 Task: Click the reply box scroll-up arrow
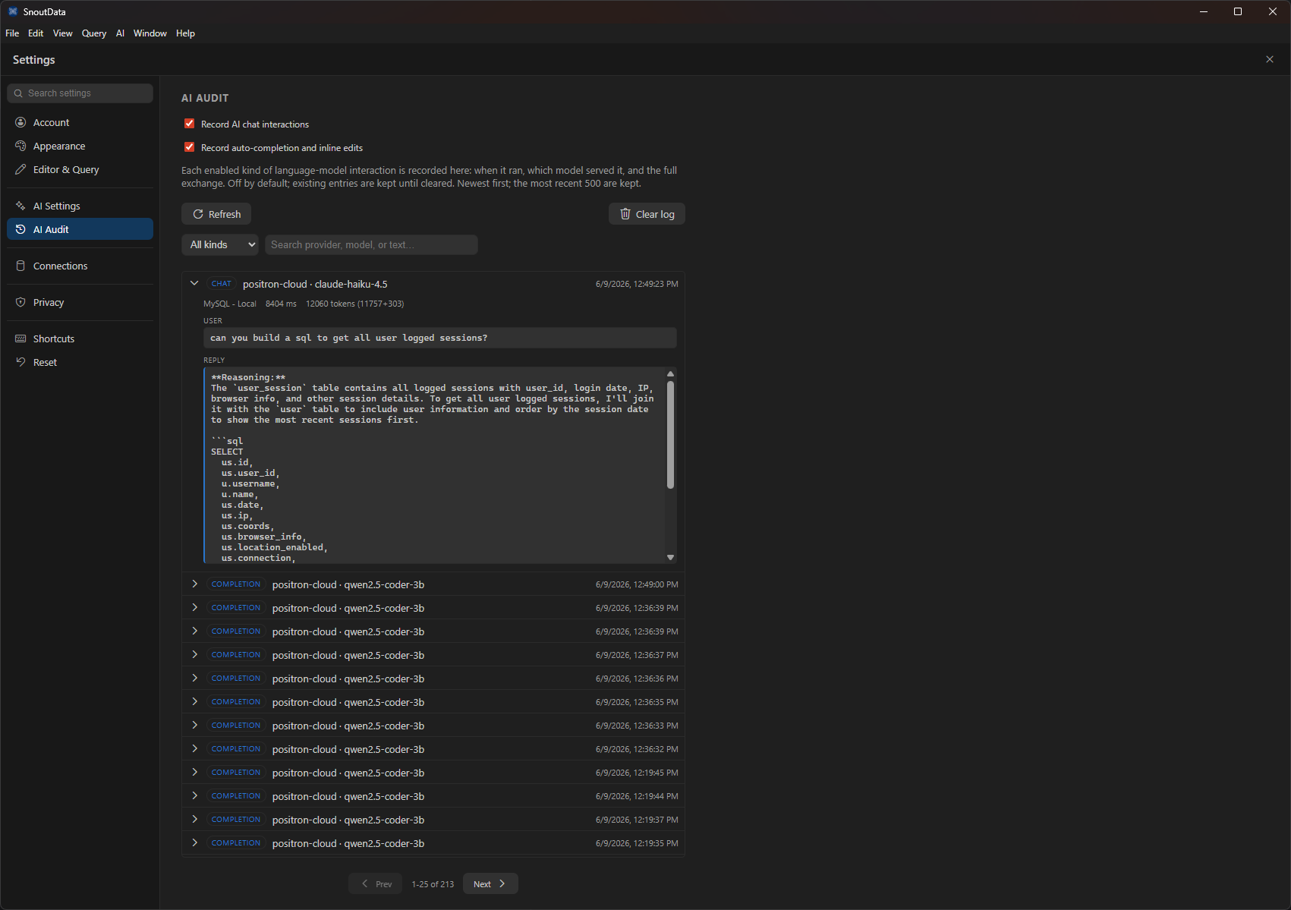coord(670,374)
